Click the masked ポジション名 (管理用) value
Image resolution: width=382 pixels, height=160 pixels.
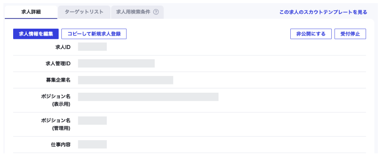pyautogui.click(x=93, y=121)
